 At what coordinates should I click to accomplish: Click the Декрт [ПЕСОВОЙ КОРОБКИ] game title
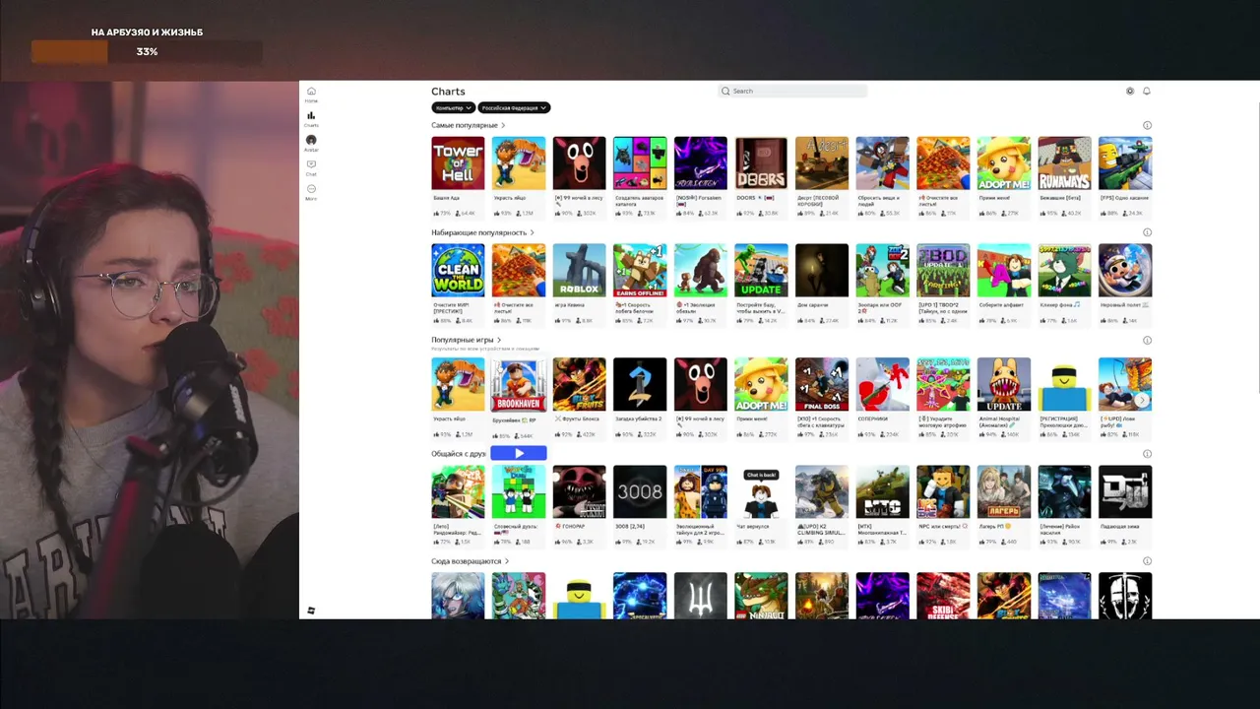[820, 201]
